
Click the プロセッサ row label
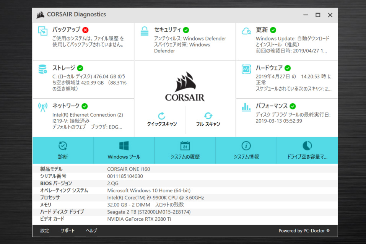point(50,198)
